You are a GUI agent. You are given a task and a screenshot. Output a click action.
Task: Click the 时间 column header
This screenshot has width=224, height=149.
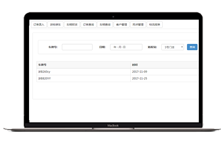[135, 65]
